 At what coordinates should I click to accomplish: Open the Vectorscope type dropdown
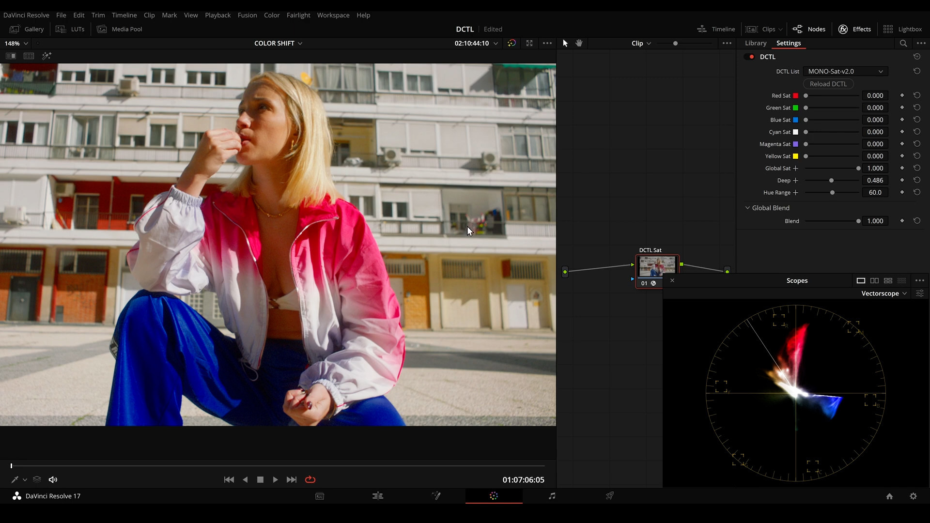click(x=883, y=293)
